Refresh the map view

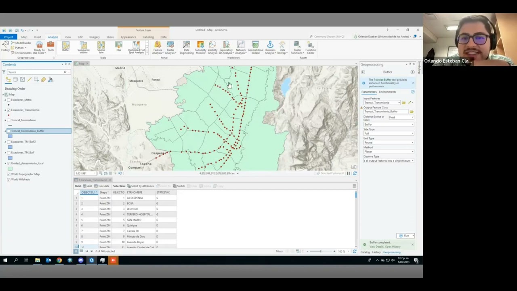[x=355, y=173]
